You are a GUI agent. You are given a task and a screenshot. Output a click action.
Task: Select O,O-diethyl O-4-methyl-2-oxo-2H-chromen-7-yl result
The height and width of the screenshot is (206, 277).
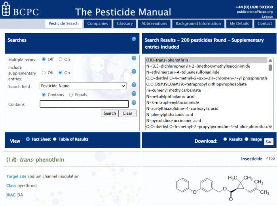[207, 78]
